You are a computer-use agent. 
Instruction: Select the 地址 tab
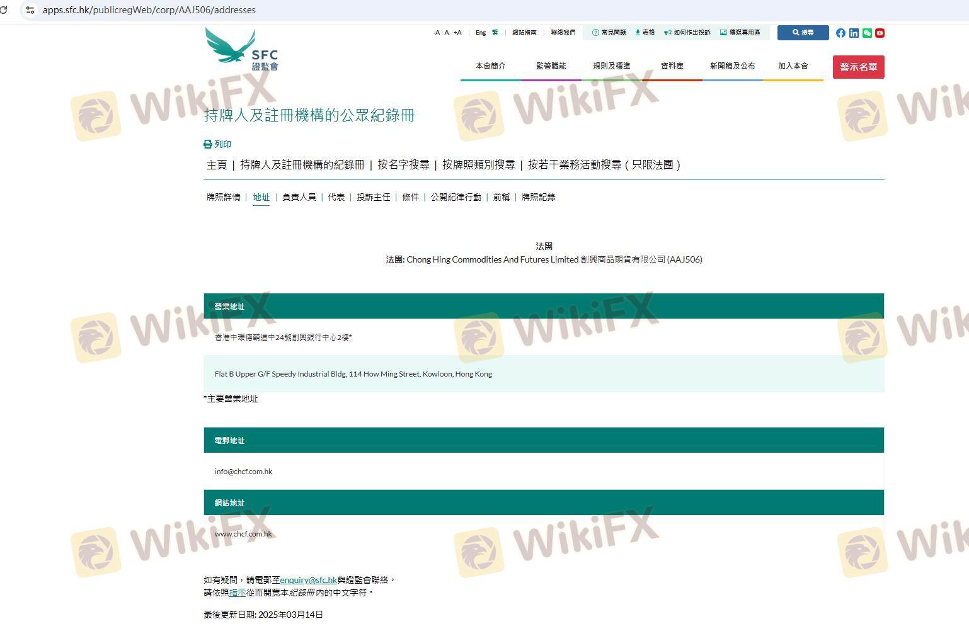click(x=261, y=197)
